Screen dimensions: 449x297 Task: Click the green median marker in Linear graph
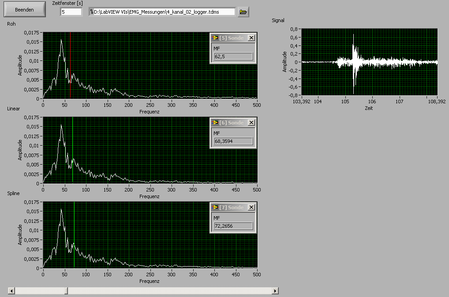[x=72, y=150]
